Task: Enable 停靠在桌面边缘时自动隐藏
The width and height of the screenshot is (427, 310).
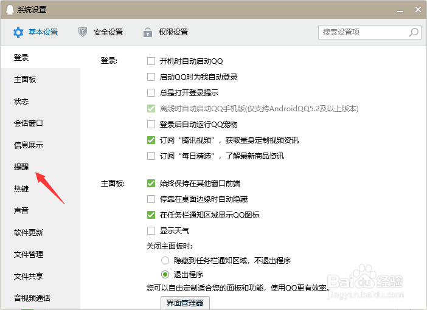Action: [151, 199]
